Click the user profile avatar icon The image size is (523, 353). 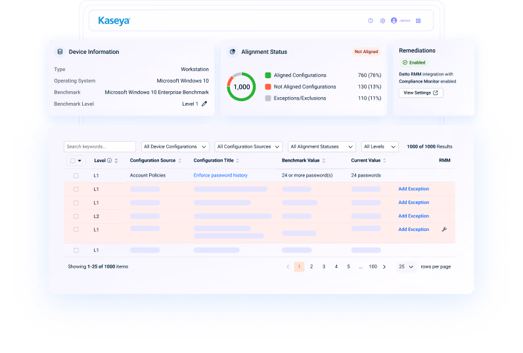(394, 20)
